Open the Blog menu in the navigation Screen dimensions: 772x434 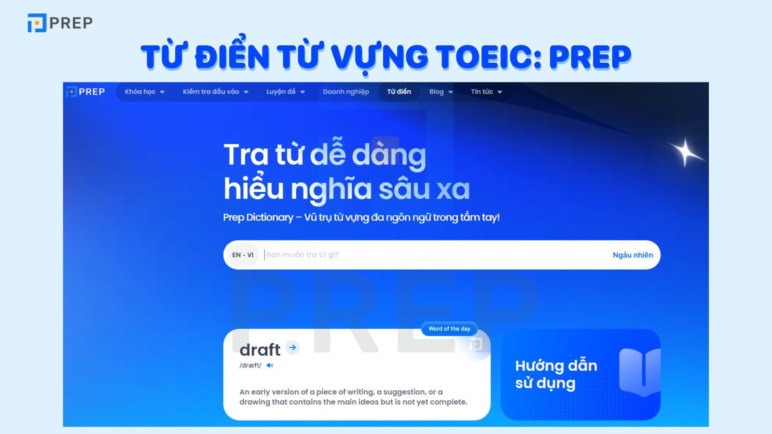pos(440,92)
